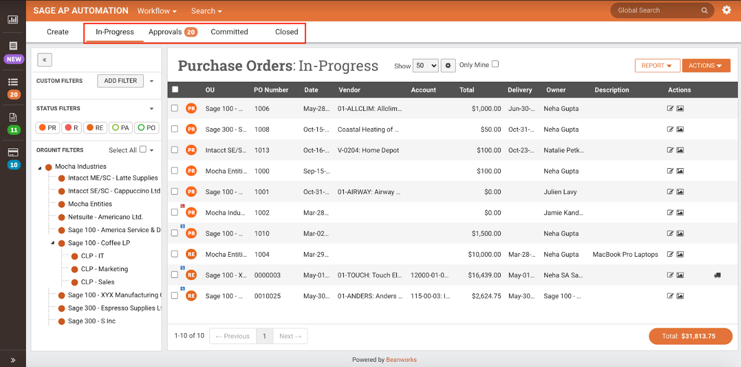Screen dimensions: 741x367
Task: Select page 1 in pagination
Action: [x=265, y=336]
